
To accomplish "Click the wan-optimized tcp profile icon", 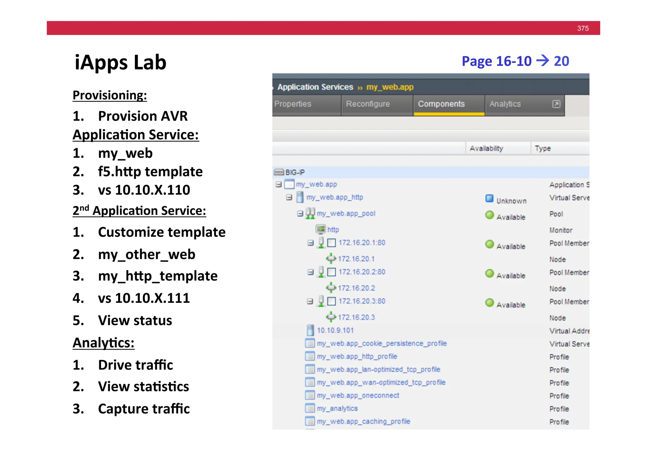I will point(310,382).
